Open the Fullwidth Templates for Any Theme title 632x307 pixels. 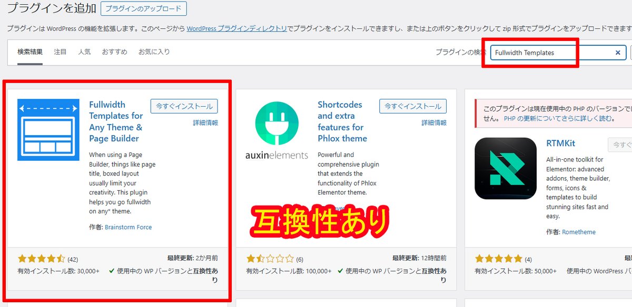[116, 121]
